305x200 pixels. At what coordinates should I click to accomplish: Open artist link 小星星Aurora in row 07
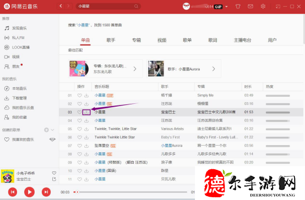coord(172,146)
